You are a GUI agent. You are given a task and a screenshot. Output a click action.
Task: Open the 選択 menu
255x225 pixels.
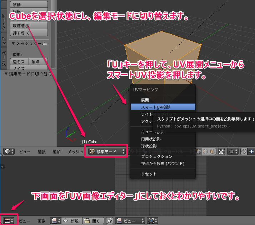[x=42, y=152]
